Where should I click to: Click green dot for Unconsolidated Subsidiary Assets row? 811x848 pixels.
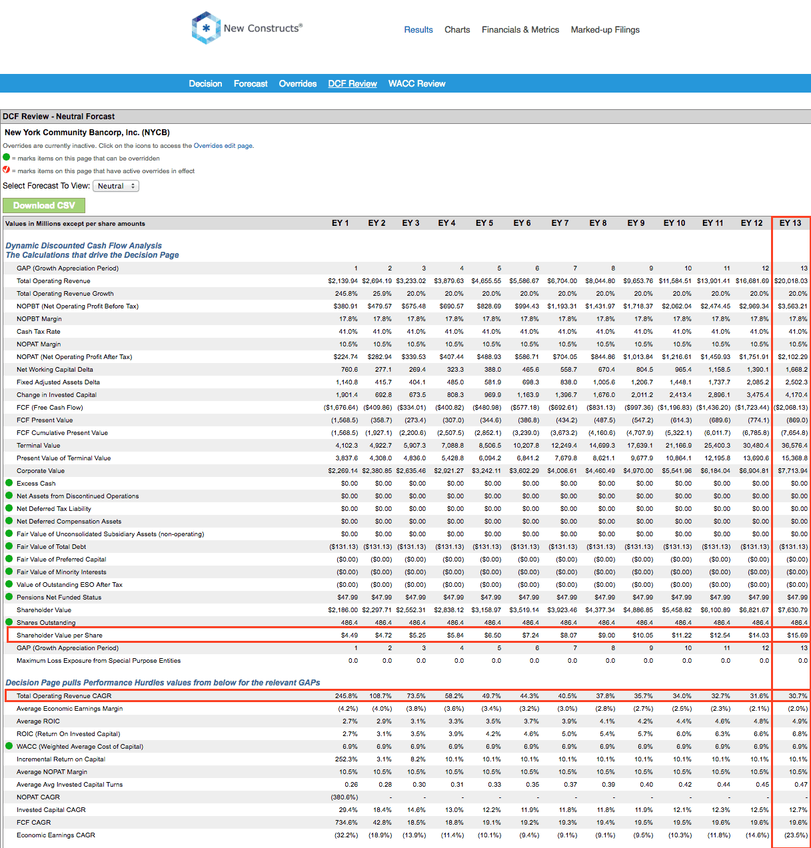click(9, 534)
